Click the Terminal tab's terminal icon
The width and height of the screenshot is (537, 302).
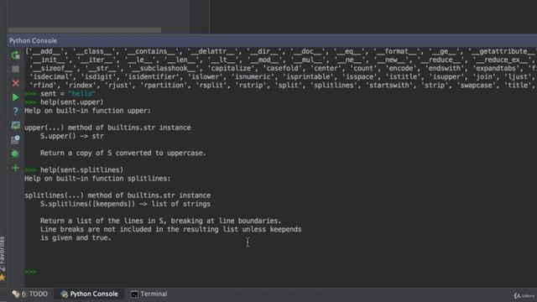(x=134, y=294)
